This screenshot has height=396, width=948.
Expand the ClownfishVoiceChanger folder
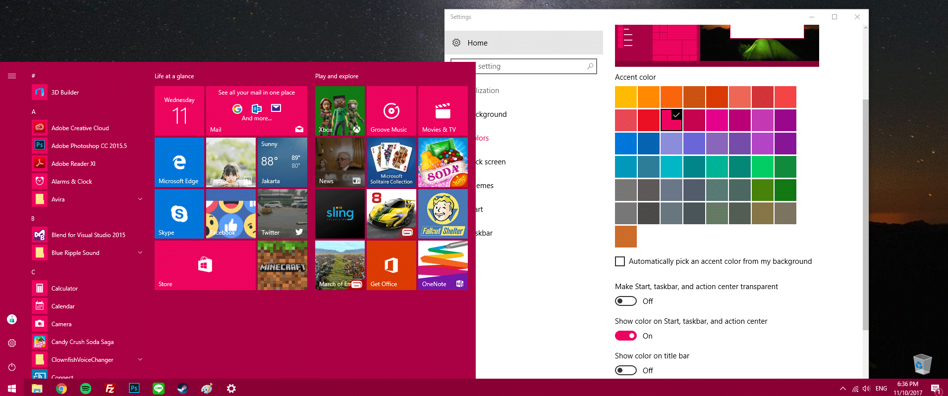click(x=140, y=359)
